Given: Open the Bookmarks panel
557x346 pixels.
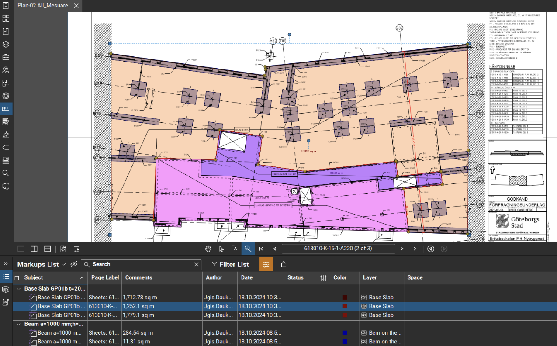Looking at the screenshot, I should [x=6, y=31].
